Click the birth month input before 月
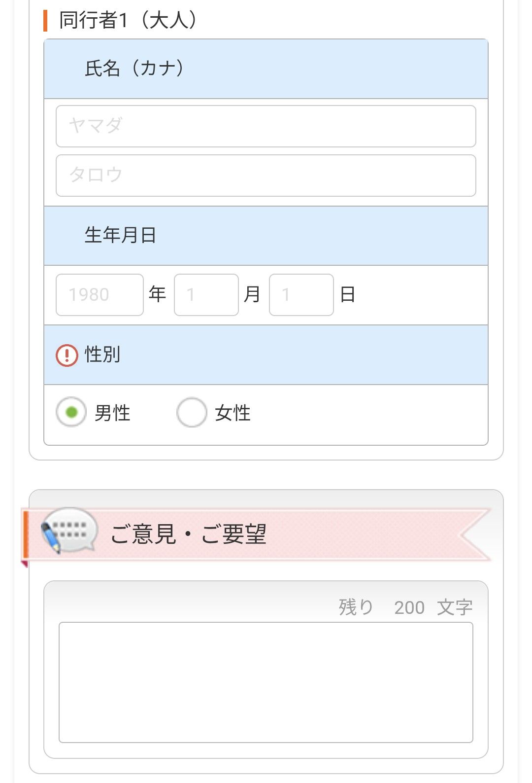 (x=206, y=295)
